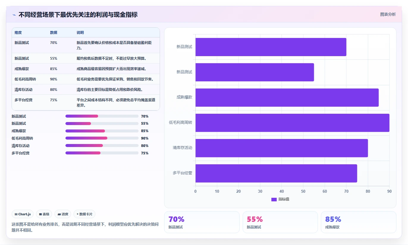Click the chart bar for 新品测试 reaching 55

tap(255, 72)
